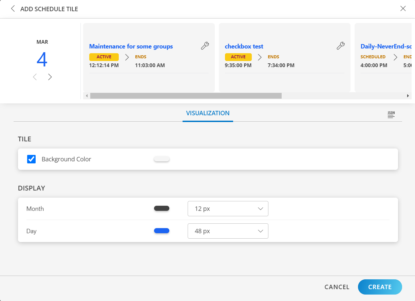Open settings wrench on checkbox test card

(x=340, y=45)
